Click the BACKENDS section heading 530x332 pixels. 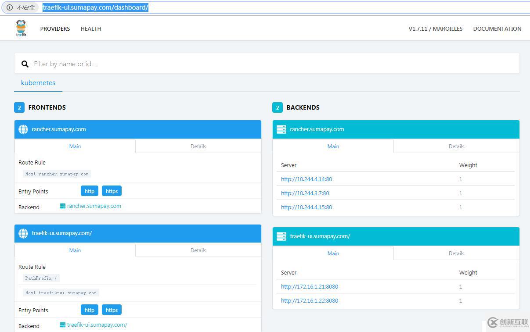coord(303,107)
